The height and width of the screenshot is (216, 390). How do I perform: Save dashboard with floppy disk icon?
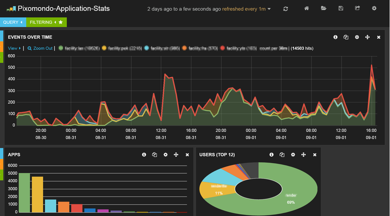[x=341, y=9]
